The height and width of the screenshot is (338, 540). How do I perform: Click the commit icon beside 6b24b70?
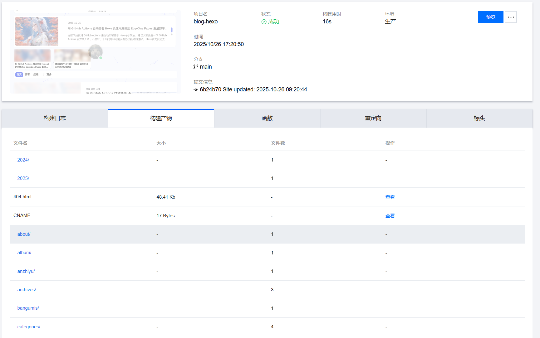coord(196,90)
